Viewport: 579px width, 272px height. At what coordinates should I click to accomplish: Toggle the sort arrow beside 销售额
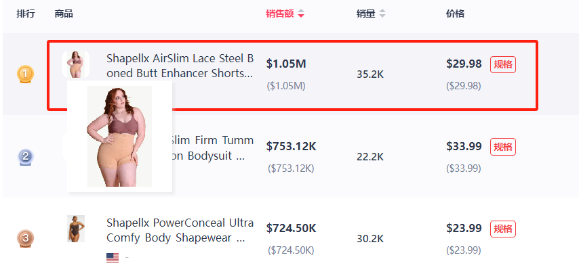(301, 14)
